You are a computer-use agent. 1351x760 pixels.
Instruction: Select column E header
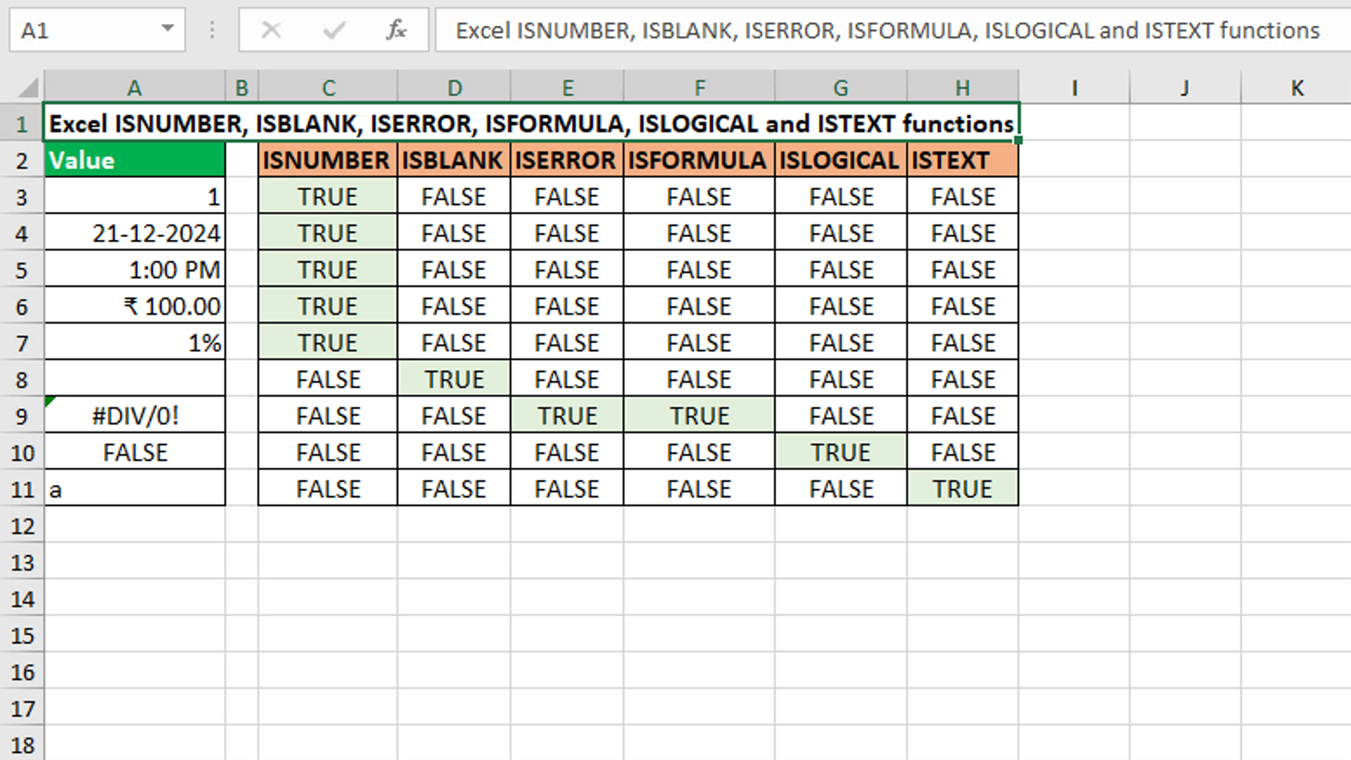click(x=567, y=88)
